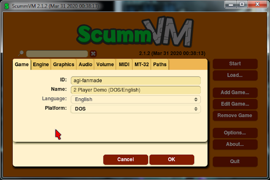
Task: Click the Start button
Action: tap(235, 64)
